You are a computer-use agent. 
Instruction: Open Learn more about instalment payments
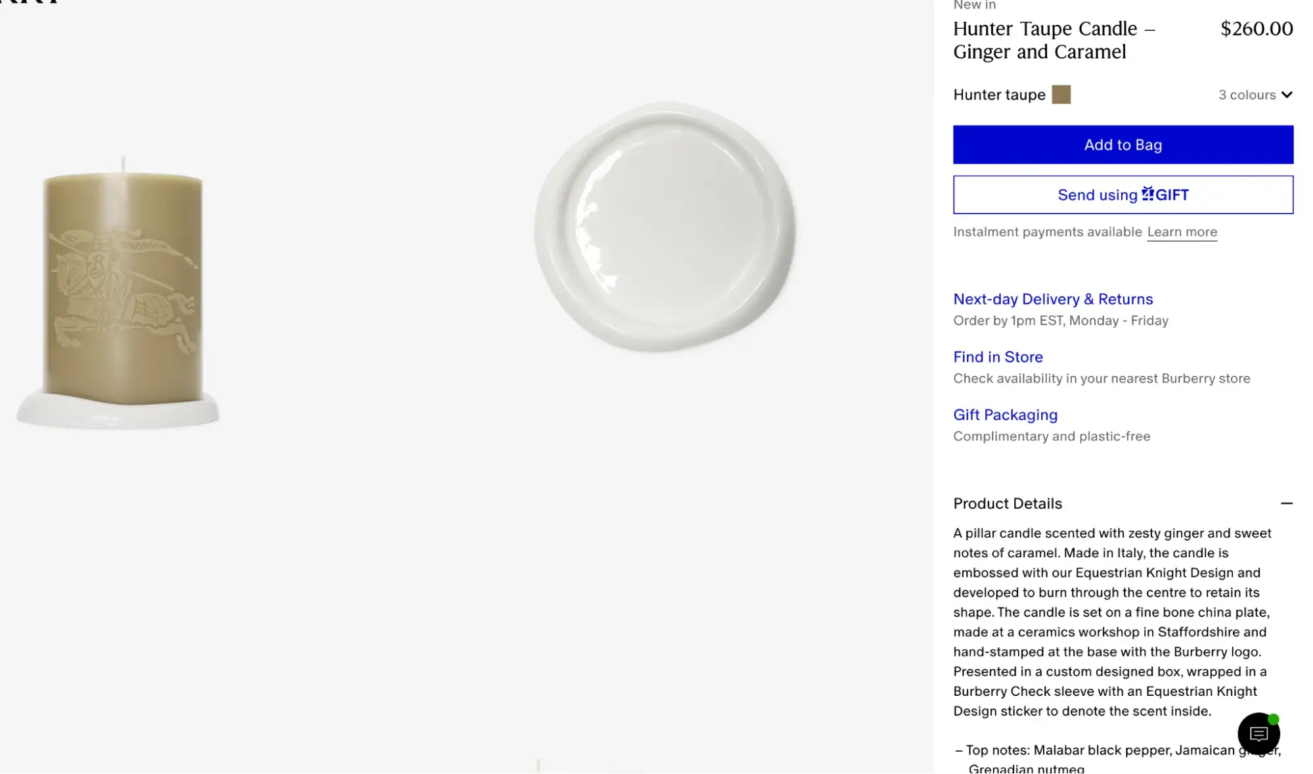[1181, 232]
